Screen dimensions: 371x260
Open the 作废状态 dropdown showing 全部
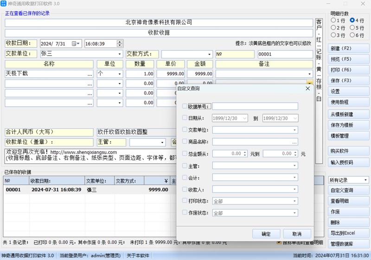294,213
